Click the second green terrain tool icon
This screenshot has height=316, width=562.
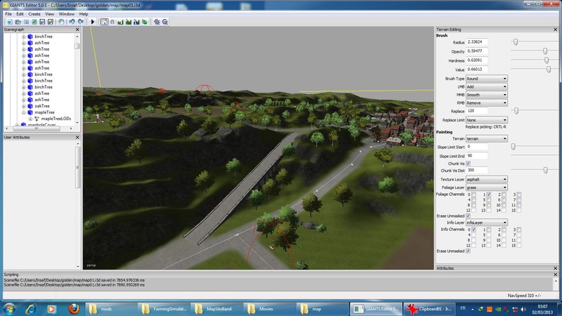pos(129,22)
